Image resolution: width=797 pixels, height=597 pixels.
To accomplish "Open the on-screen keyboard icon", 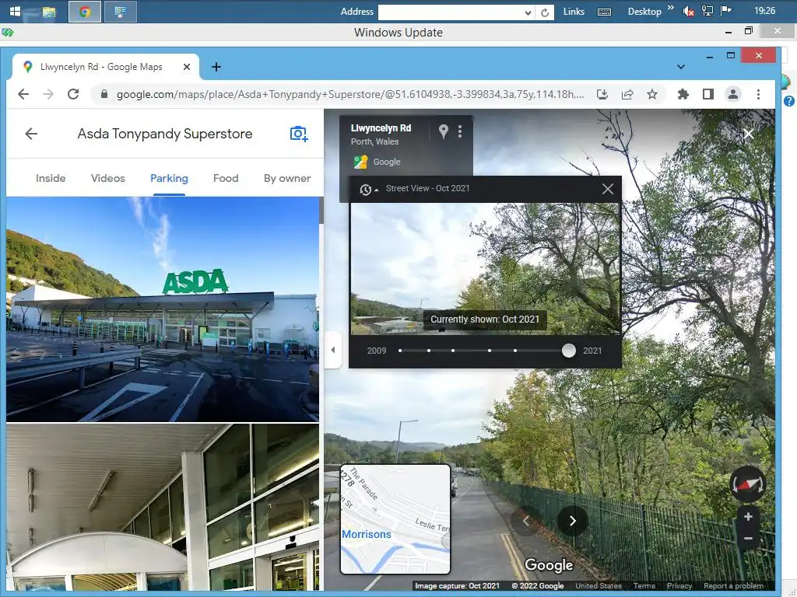I will point(604,12).
